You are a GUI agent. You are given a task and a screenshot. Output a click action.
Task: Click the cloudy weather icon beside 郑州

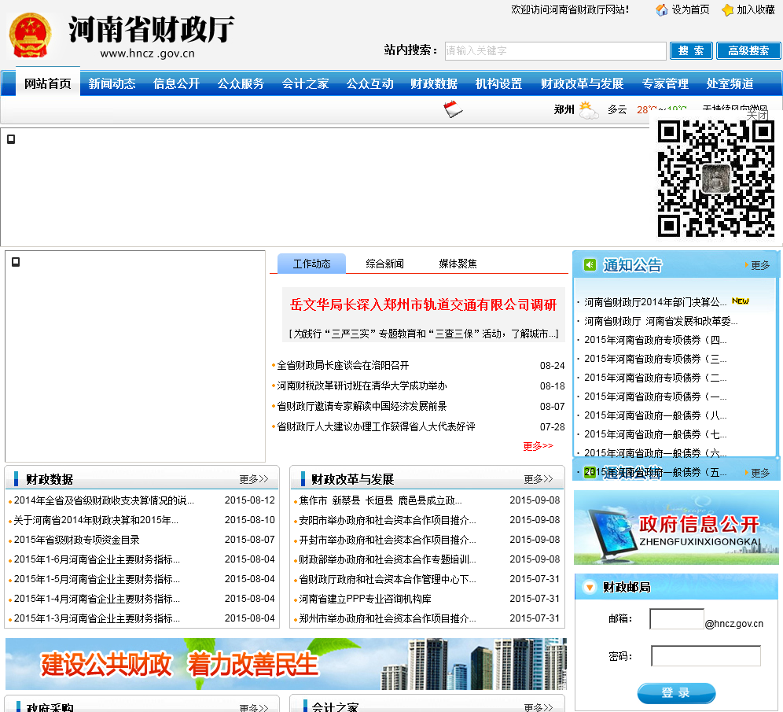[x=588, y=110]
